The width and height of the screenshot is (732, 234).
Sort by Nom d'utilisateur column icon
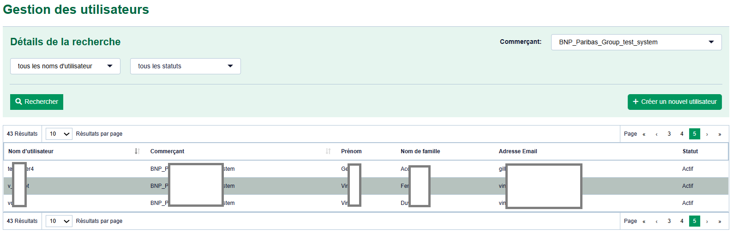[137, 151]
